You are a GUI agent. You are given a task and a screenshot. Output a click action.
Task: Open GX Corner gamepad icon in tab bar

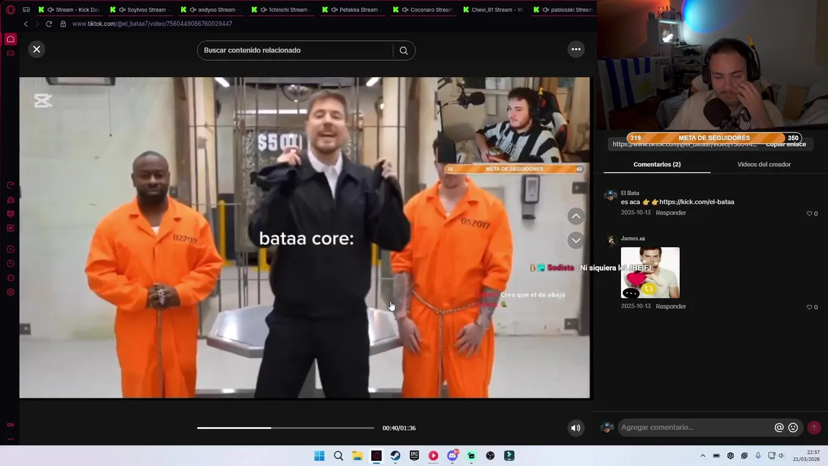(26, 10)
